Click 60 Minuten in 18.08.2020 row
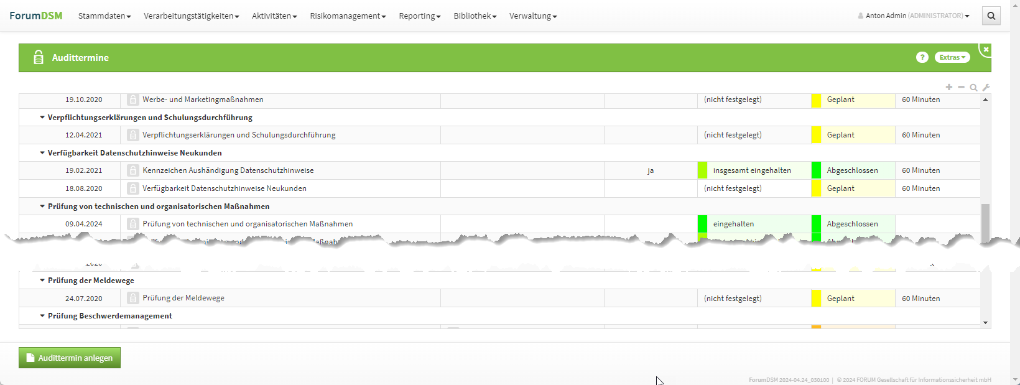 (921, 188)
